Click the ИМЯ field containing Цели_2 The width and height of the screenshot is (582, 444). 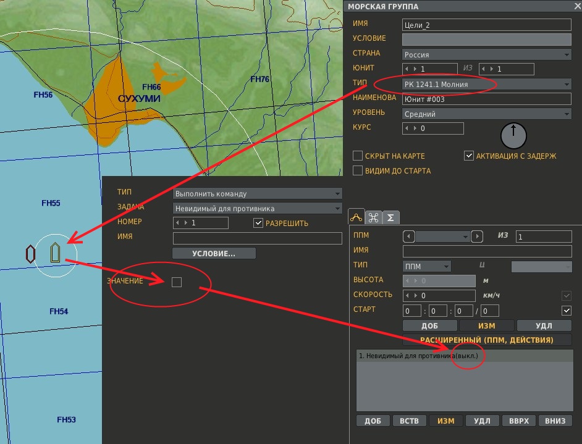(x=487, y=25)
